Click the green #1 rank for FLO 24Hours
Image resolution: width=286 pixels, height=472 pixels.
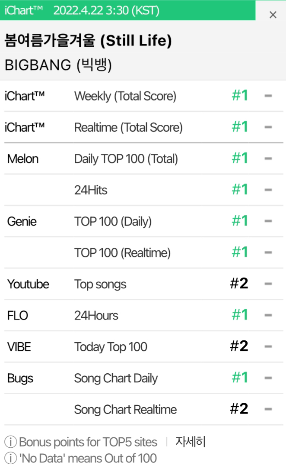pos(240,314)
